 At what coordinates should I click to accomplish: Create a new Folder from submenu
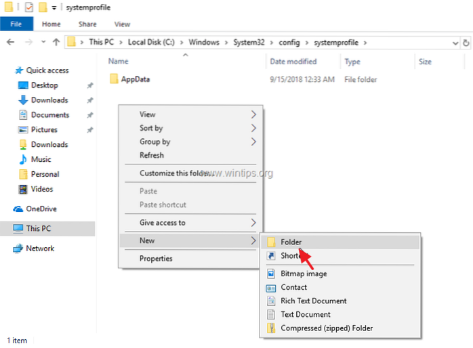pos(291,242)
